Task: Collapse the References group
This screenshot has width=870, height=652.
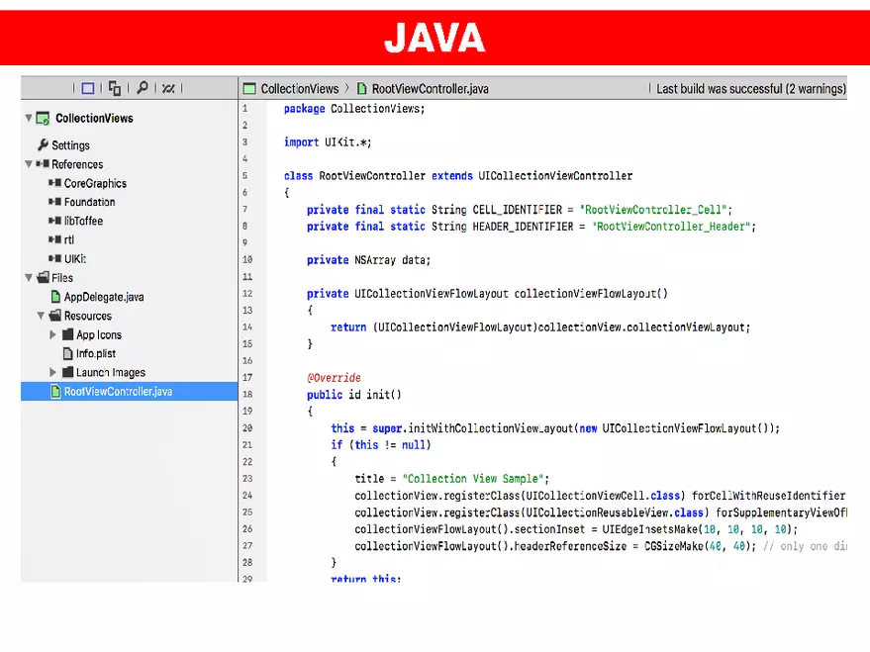Action: coord(29,164)
